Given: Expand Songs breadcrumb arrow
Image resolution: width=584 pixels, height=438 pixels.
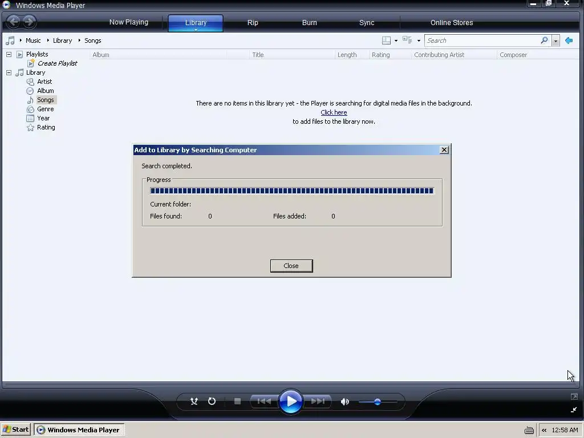Looking at the screenshot, I should pyautogui.click(x=79, y=40).
